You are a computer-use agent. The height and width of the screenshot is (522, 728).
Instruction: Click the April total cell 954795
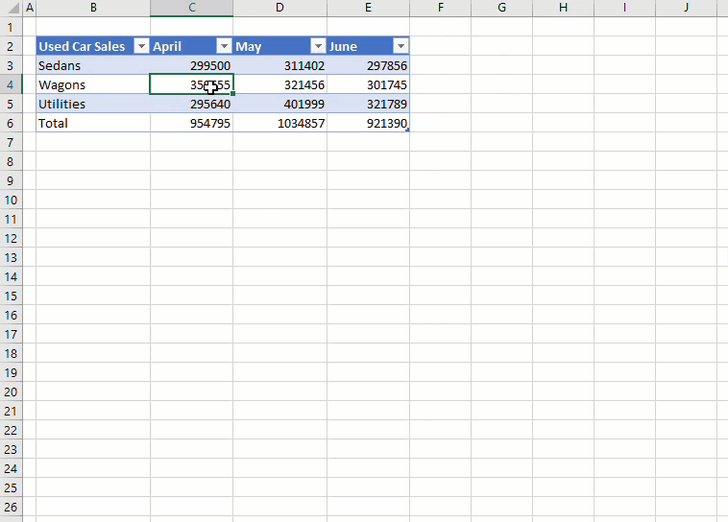click(191, 124)
